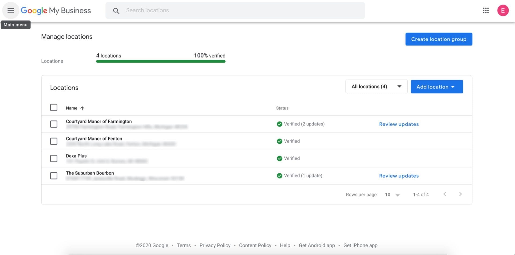Click the Google My Business logo

coord(56,10)
